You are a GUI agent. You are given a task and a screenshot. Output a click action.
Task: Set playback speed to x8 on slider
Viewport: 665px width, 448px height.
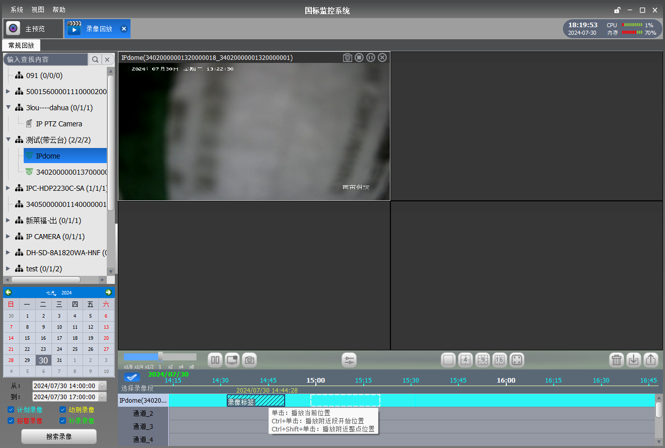tap(191, 367)
